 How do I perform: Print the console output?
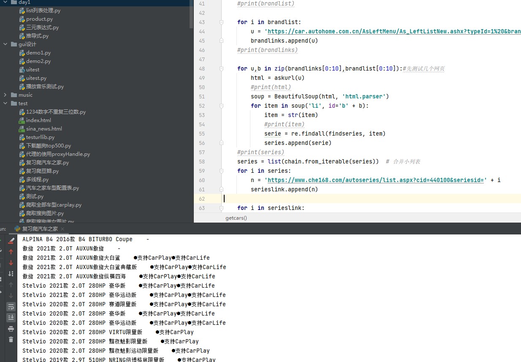point(11,328)
